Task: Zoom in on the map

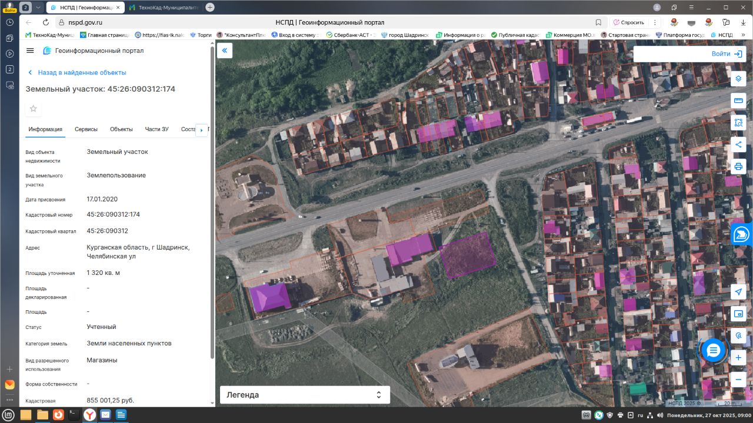Action: (738, 357)
